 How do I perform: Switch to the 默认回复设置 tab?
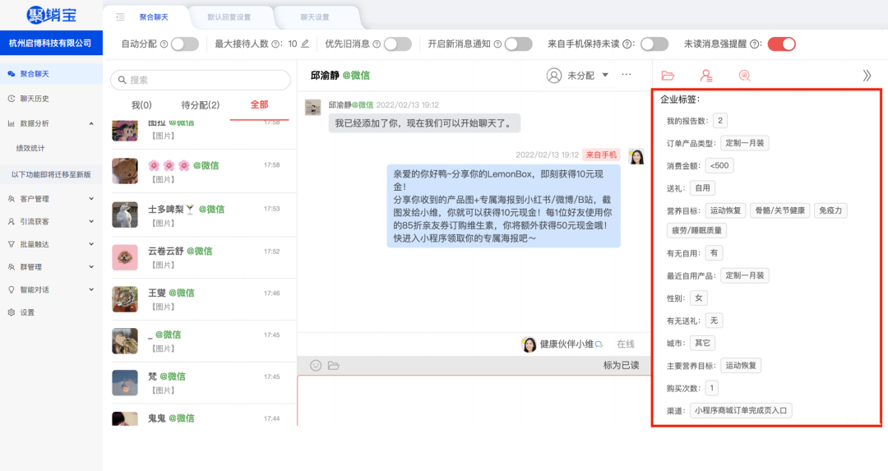point(229,17)
